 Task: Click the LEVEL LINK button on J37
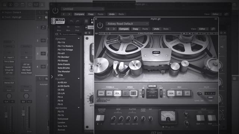[152, 86]
